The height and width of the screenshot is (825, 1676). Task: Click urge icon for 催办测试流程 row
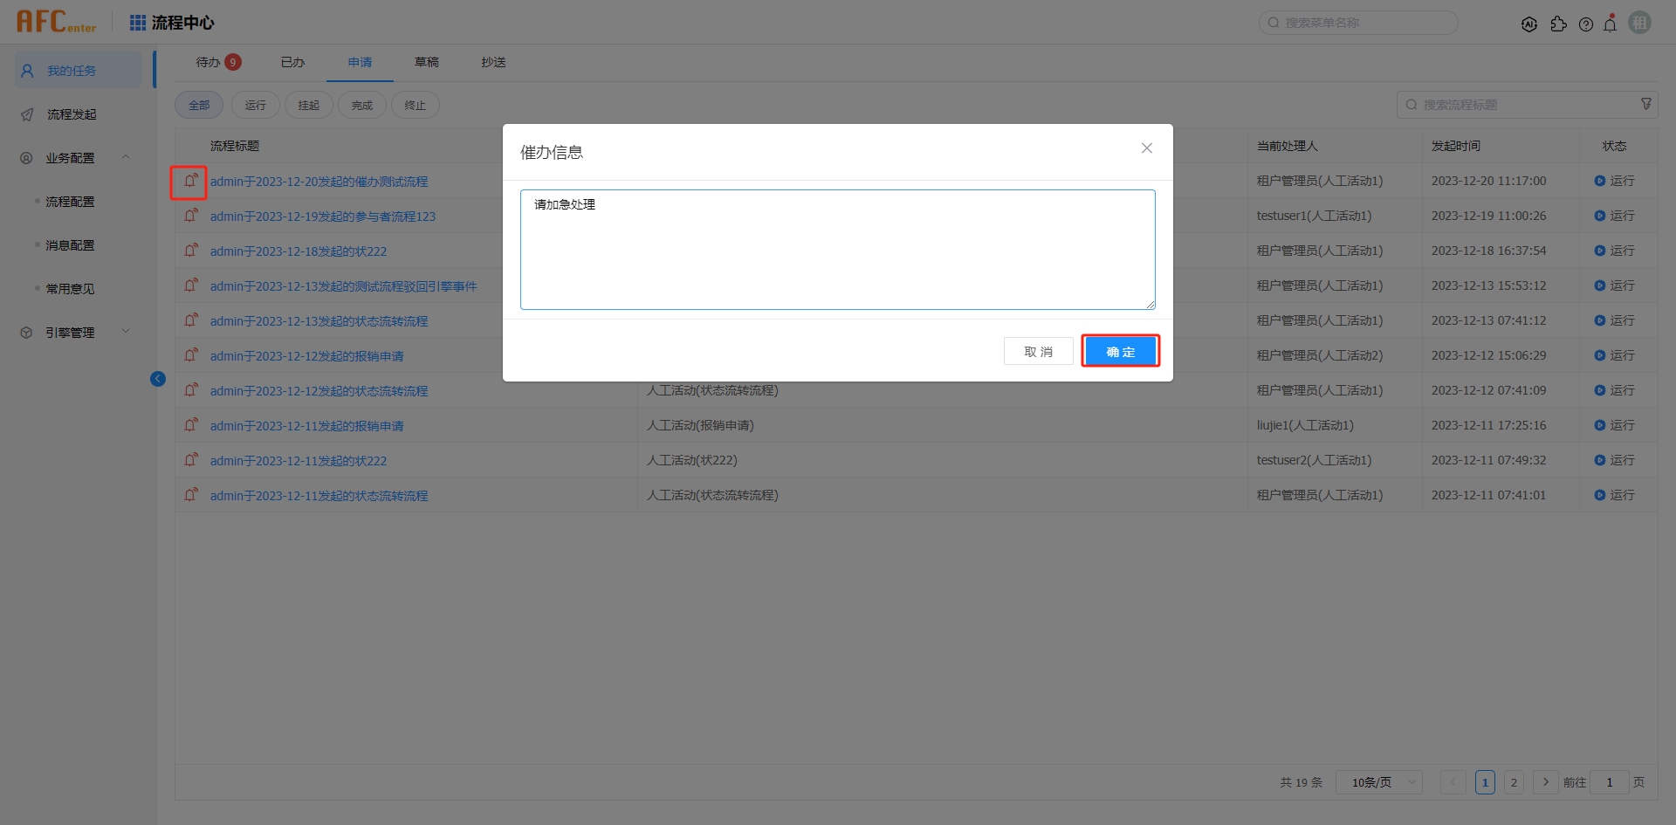[x=190, y=182]
